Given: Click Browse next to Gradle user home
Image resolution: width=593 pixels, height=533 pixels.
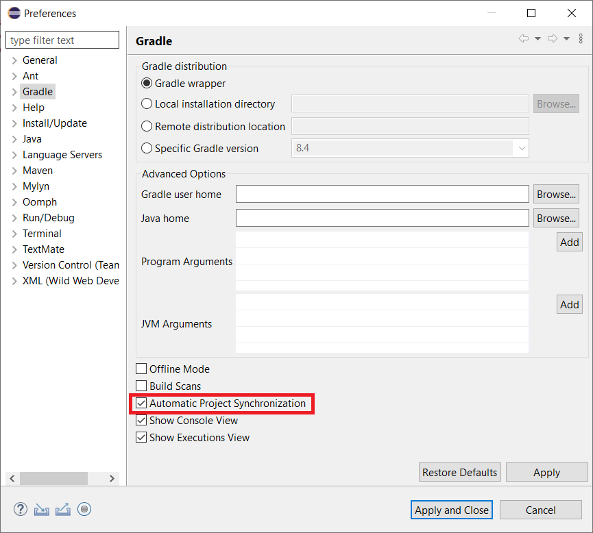Looking at the screenshot, I should coord(556,194).
